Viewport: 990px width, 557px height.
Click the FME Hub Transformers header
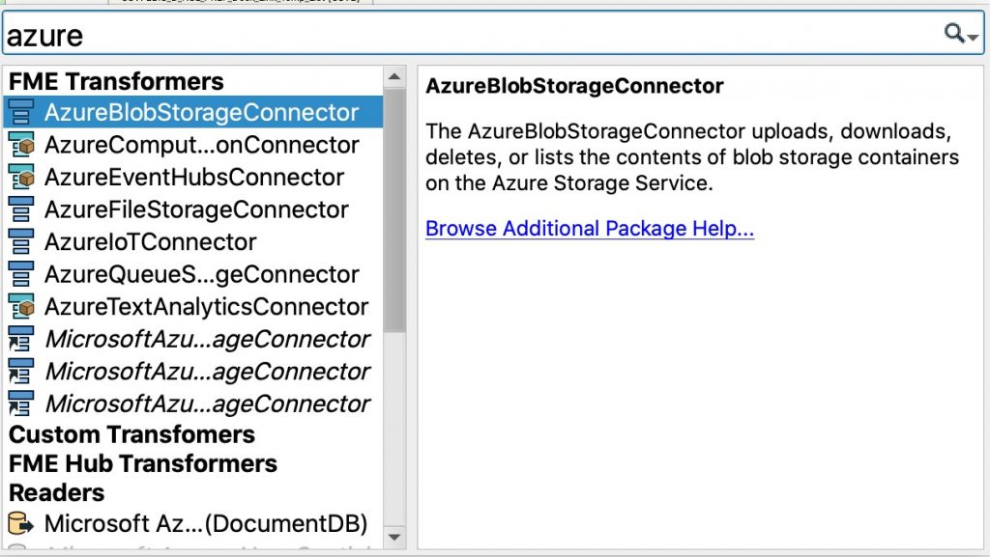tap(143, 463)
